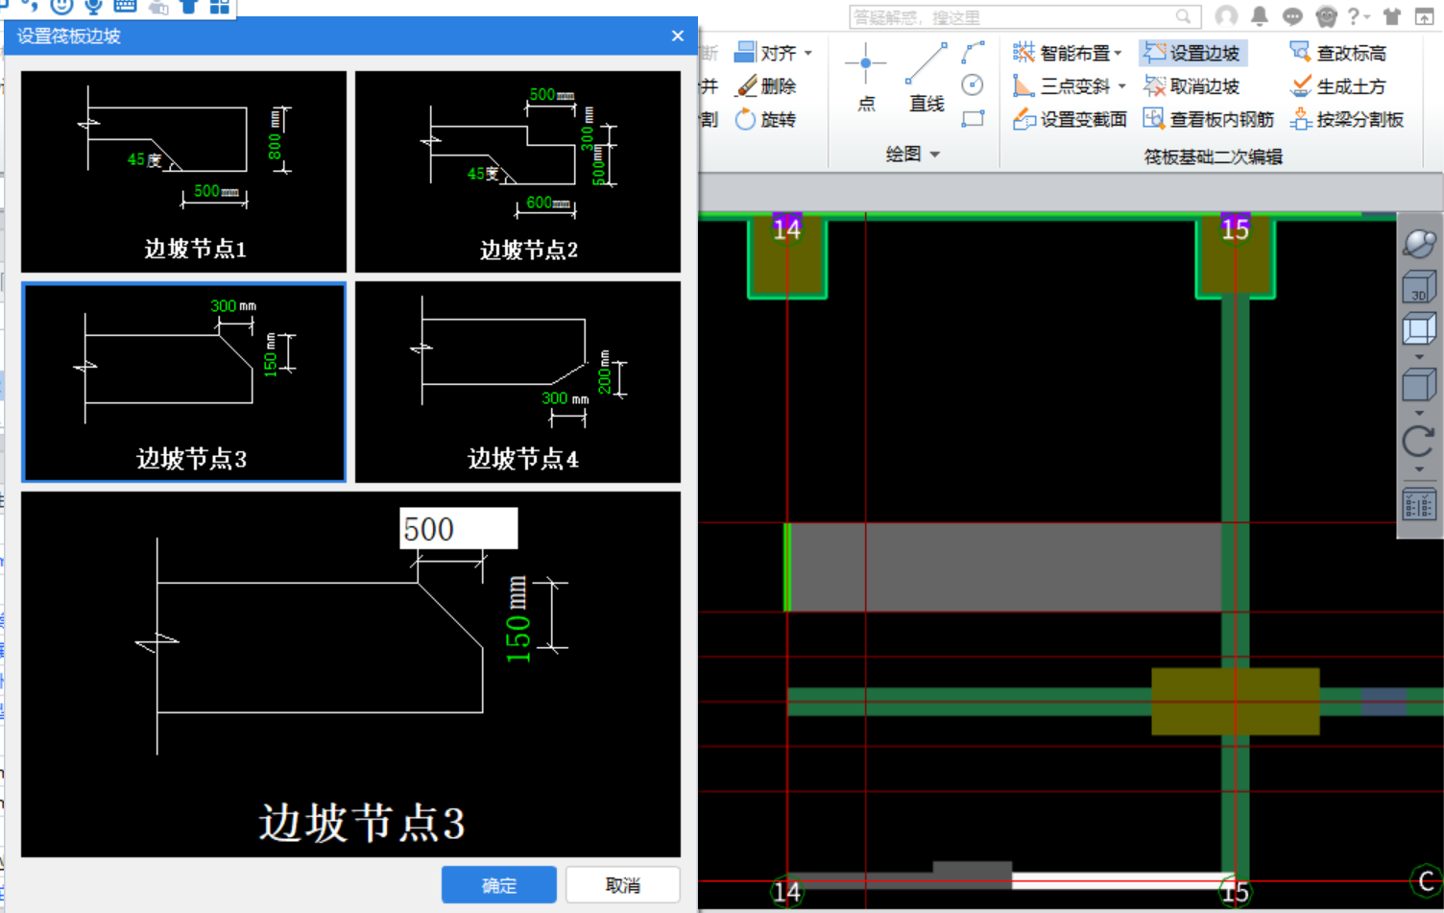Open the display settings list icon
1444x913 pixels.
1419,504
